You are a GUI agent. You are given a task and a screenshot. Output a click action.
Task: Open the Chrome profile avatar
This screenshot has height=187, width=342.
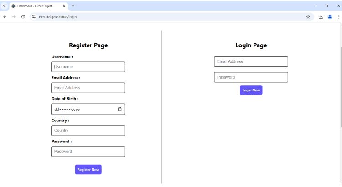[330, 17]
